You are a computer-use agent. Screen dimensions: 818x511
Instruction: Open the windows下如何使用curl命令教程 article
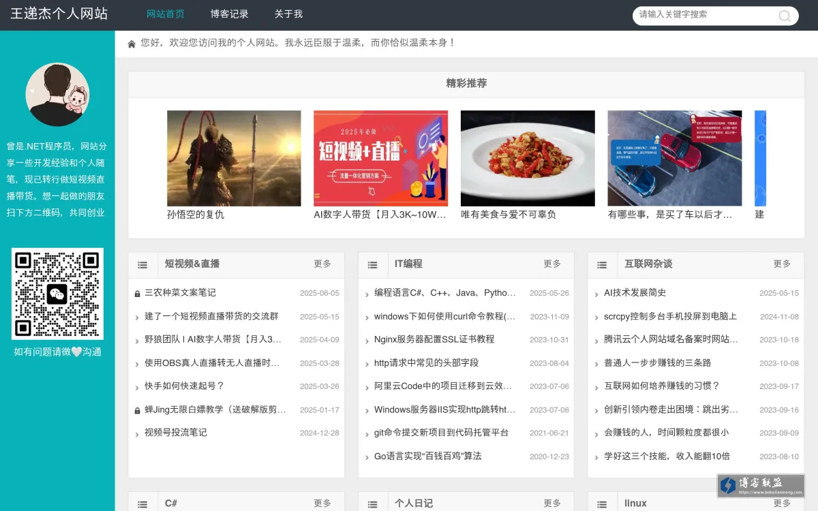pyautogui.click(x=444, y=316)
